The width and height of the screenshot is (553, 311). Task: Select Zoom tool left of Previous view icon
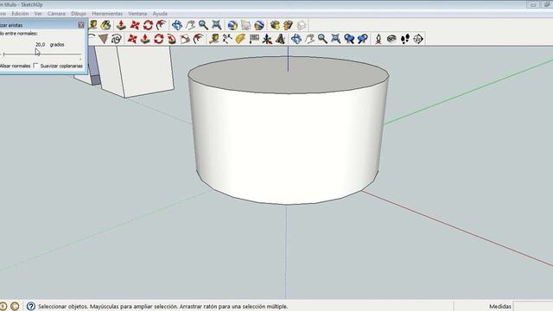pos(322,39)
